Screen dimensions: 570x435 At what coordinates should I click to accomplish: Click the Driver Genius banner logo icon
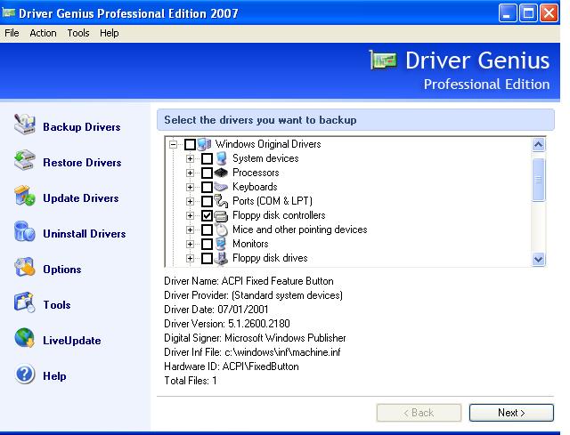click(x=383, y=60)
